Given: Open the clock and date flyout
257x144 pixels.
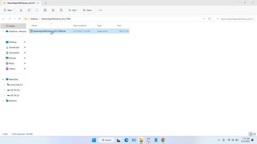Looking at the screenshot, I should tap(245, 140).
